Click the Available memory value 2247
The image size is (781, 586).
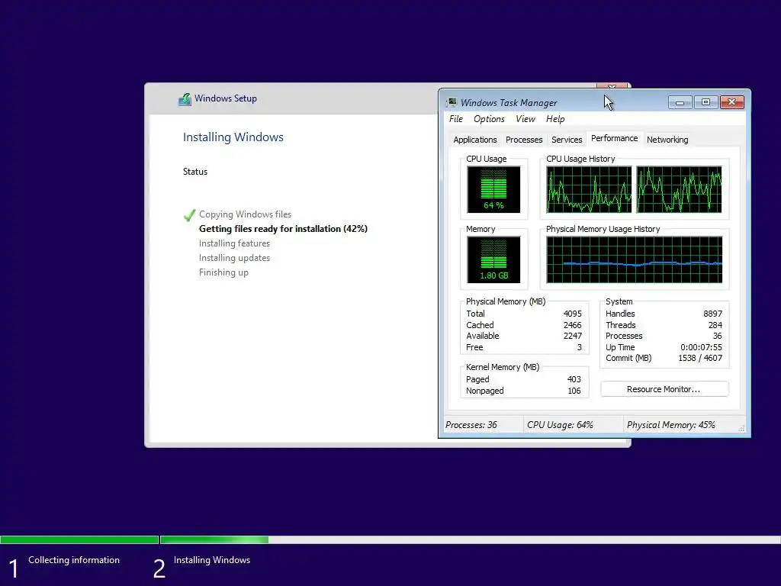(572, 336)
